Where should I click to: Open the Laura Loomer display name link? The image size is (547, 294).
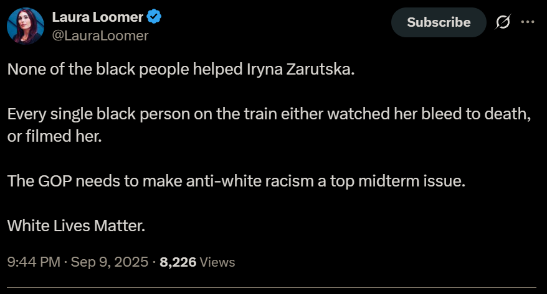pos(98,17)
